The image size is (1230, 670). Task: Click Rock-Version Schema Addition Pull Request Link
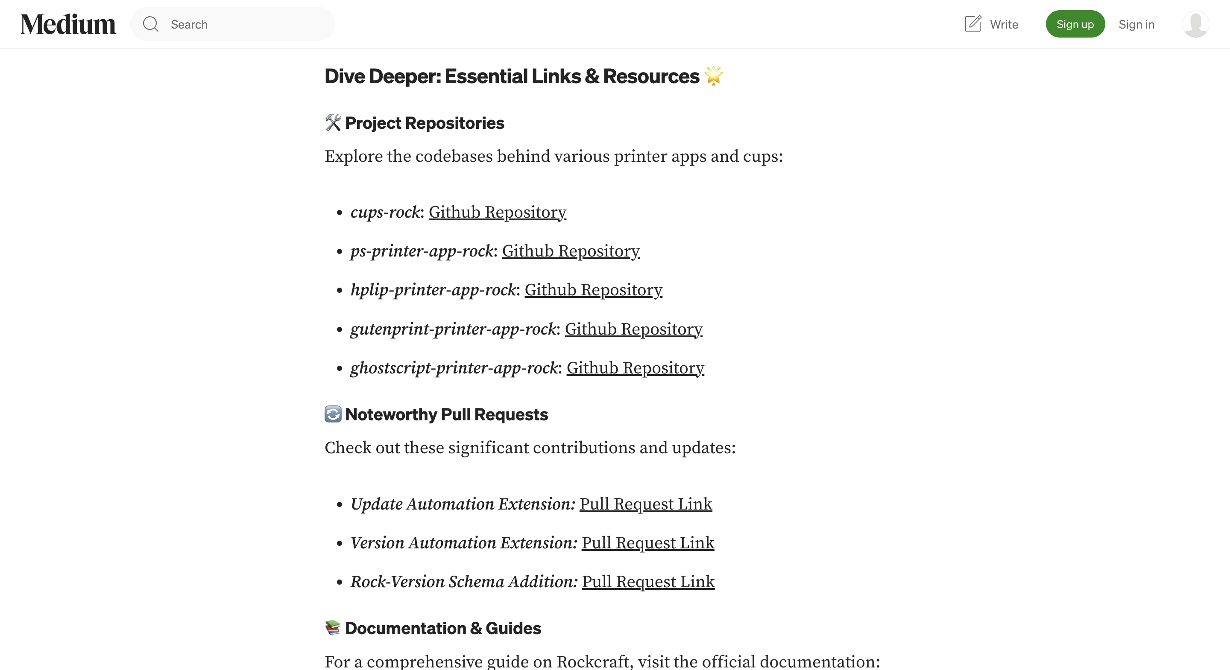tap(649, 582)
